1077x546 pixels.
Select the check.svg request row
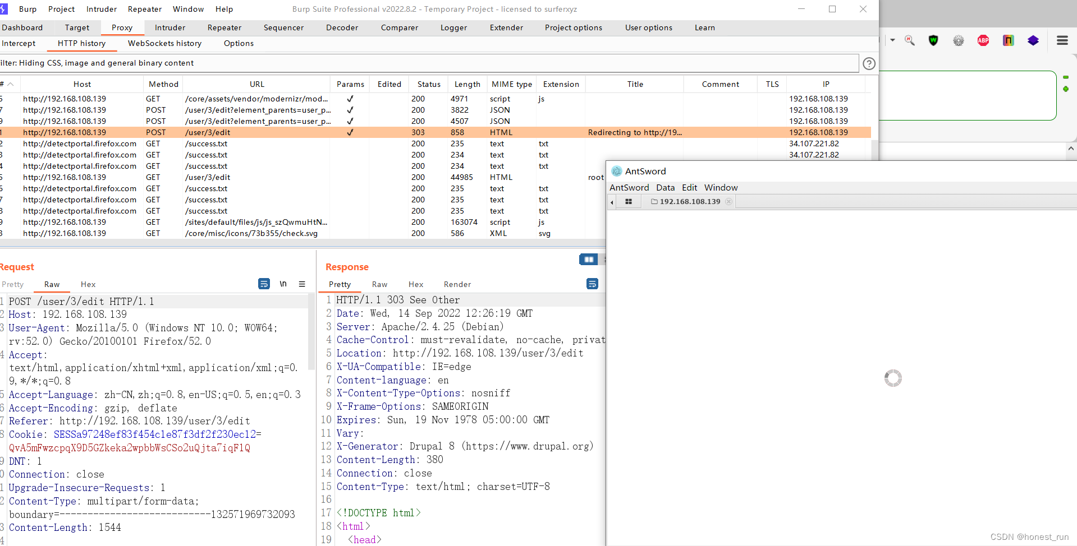point(303,233)
